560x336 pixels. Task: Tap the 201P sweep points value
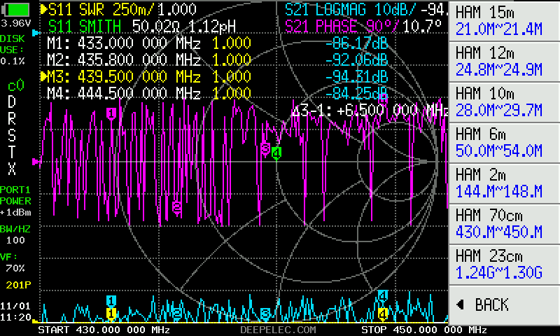[x=18, y=285]
